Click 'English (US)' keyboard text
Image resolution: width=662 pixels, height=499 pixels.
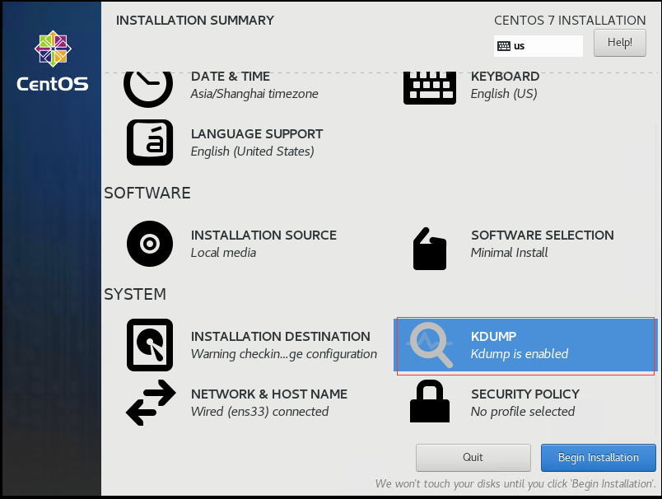tap(504, 94)
